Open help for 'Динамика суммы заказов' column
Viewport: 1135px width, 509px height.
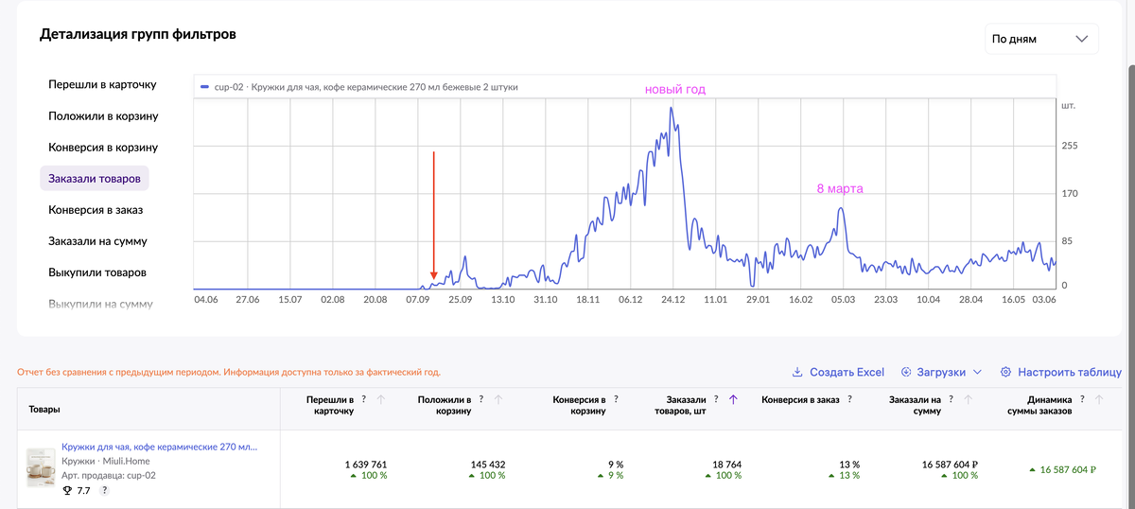tap(1084, 399)
